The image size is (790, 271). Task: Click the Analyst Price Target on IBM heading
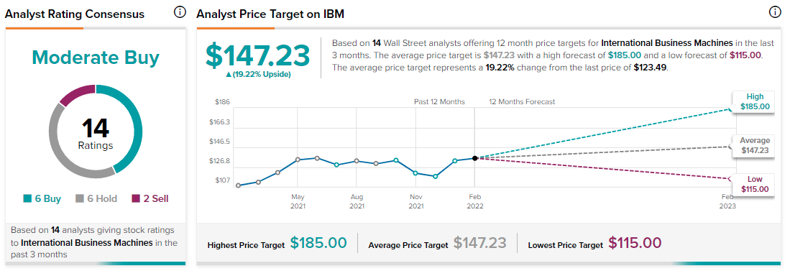click(x=270, y=14)
